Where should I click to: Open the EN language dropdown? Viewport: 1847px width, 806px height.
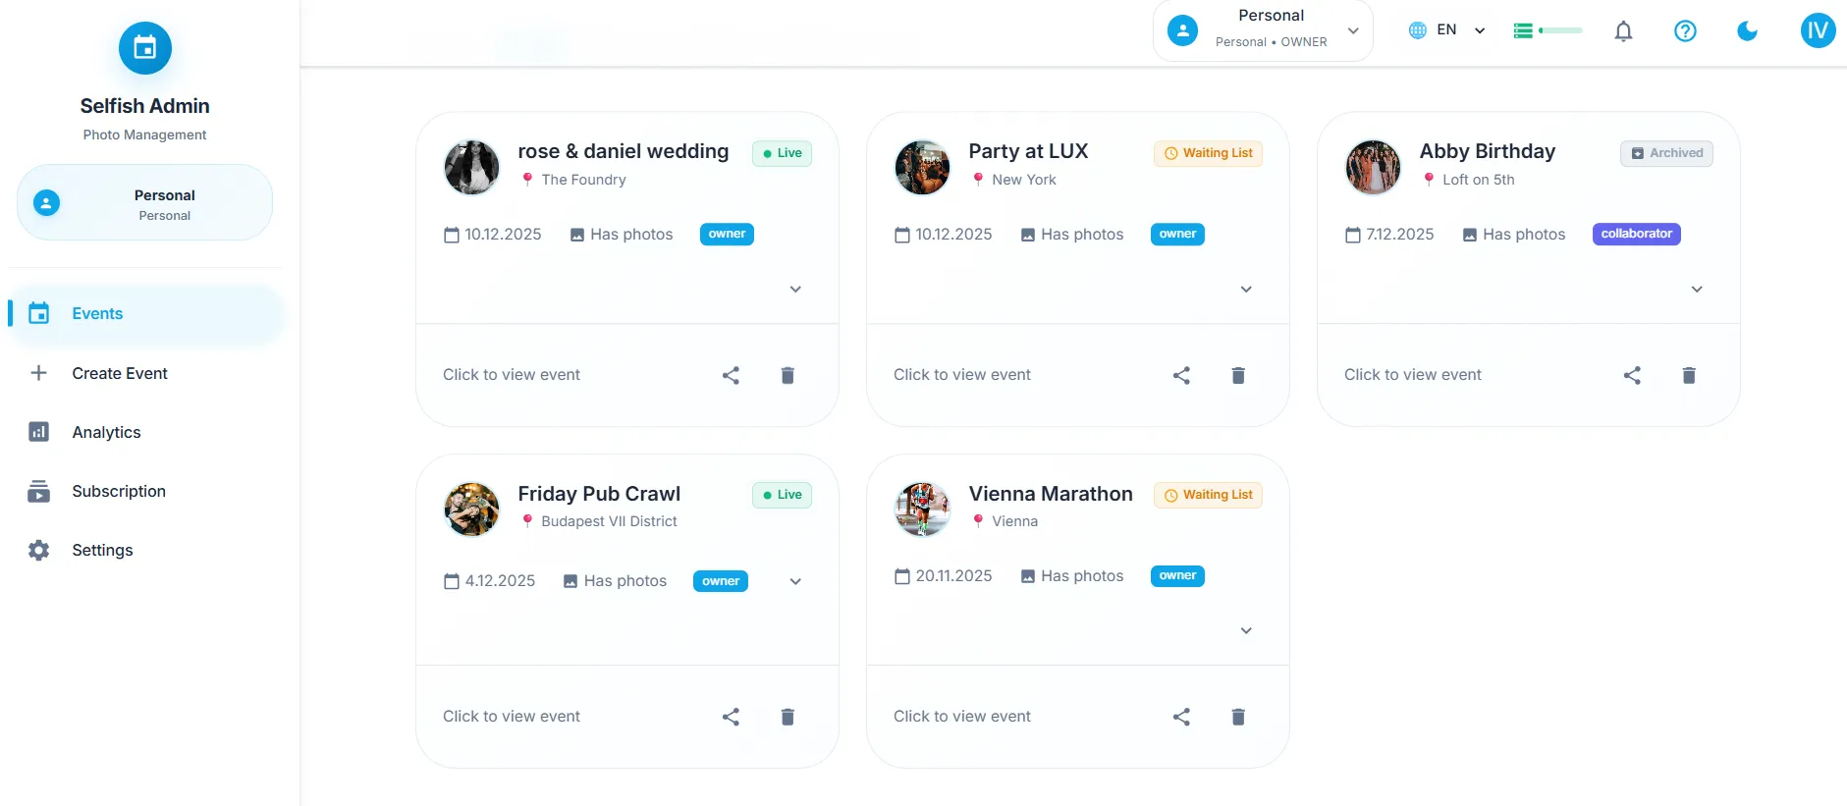pos(1446,30)
